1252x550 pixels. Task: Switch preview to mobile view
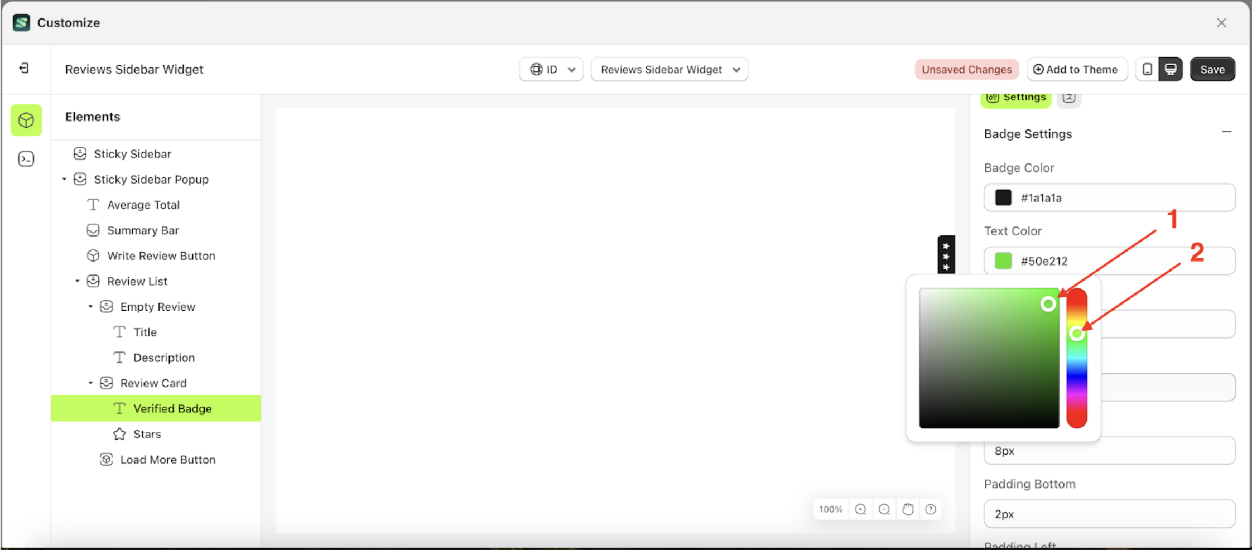[x=1148, y=69]
